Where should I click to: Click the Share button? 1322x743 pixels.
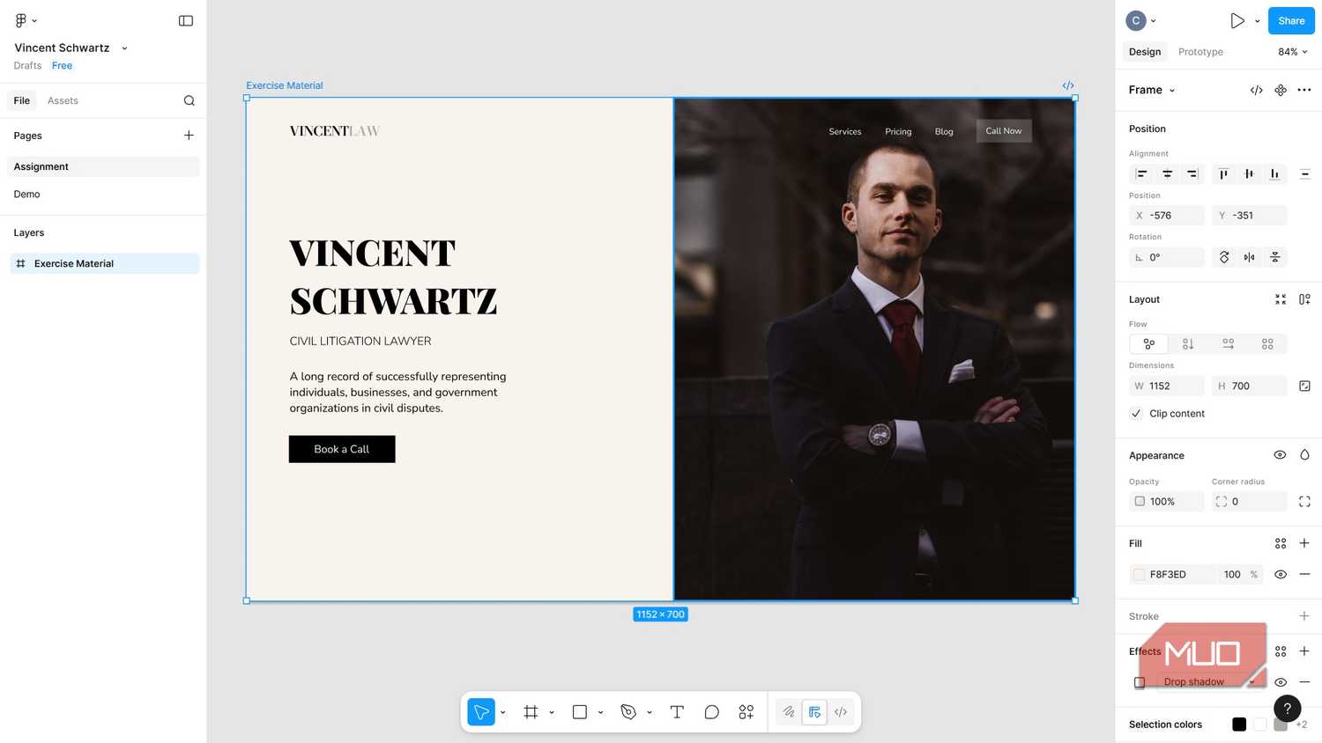coord(1291,20)
